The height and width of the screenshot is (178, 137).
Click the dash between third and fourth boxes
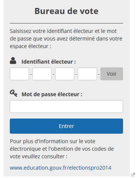(76, 74)
